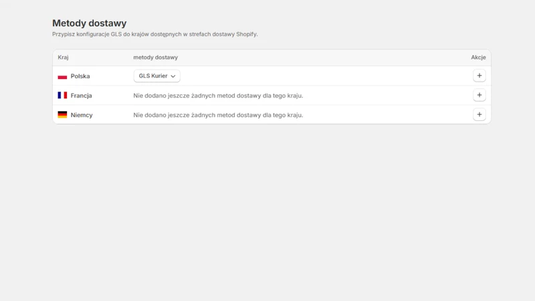Click the empty-methods message in Niemcy row
This screenshot has height=301, width=535.
(218, 115)
